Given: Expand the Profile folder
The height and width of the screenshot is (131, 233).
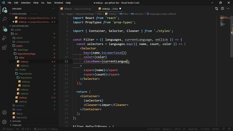Looking at the screenshot, I should pyautogui.click(x=22, y=70).
